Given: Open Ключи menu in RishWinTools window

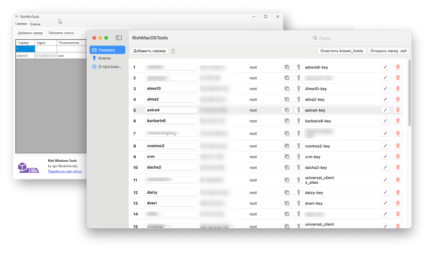Looking at the screenshot, I should pyautogui.click(x=35, y=24).
